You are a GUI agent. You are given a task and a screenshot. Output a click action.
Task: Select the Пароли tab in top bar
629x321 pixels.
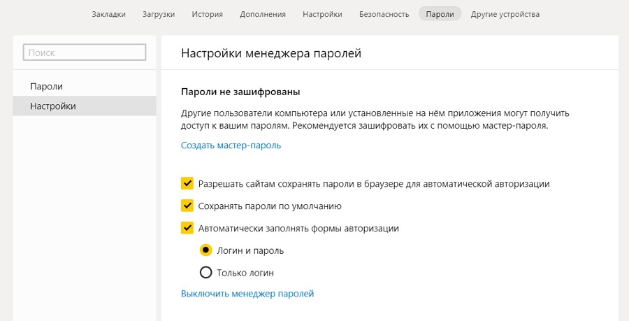(x=440, y=14)
